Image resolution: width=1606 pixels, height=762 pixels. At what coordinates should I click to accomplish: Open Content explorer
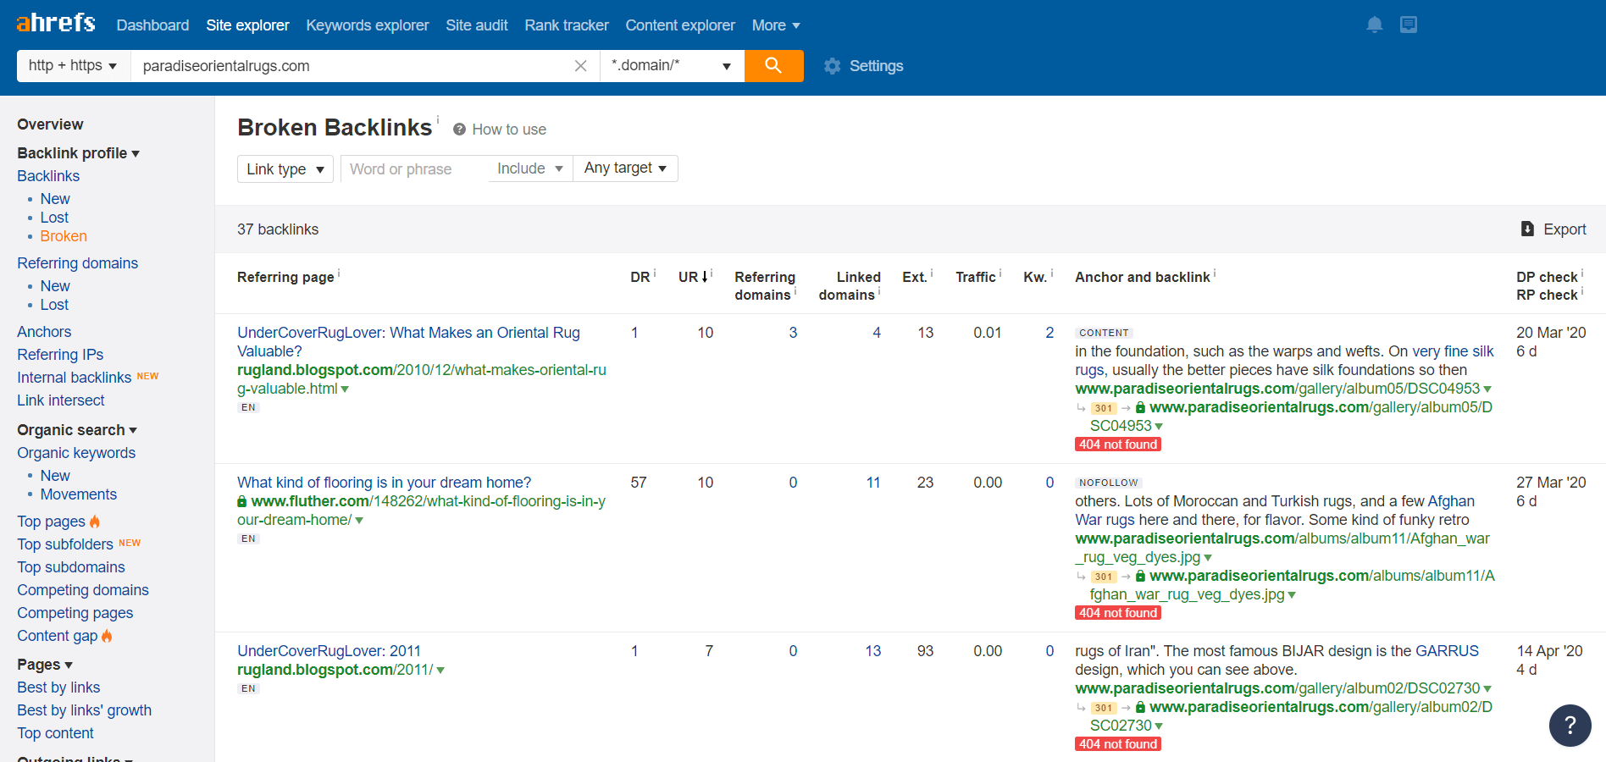pos(680,25)
